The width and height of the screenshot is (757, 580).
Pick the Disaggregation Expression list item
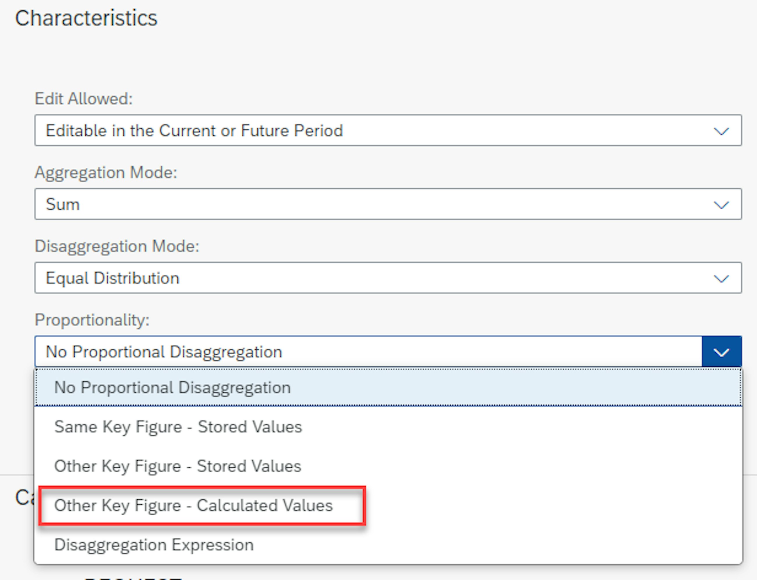point(154,545)
